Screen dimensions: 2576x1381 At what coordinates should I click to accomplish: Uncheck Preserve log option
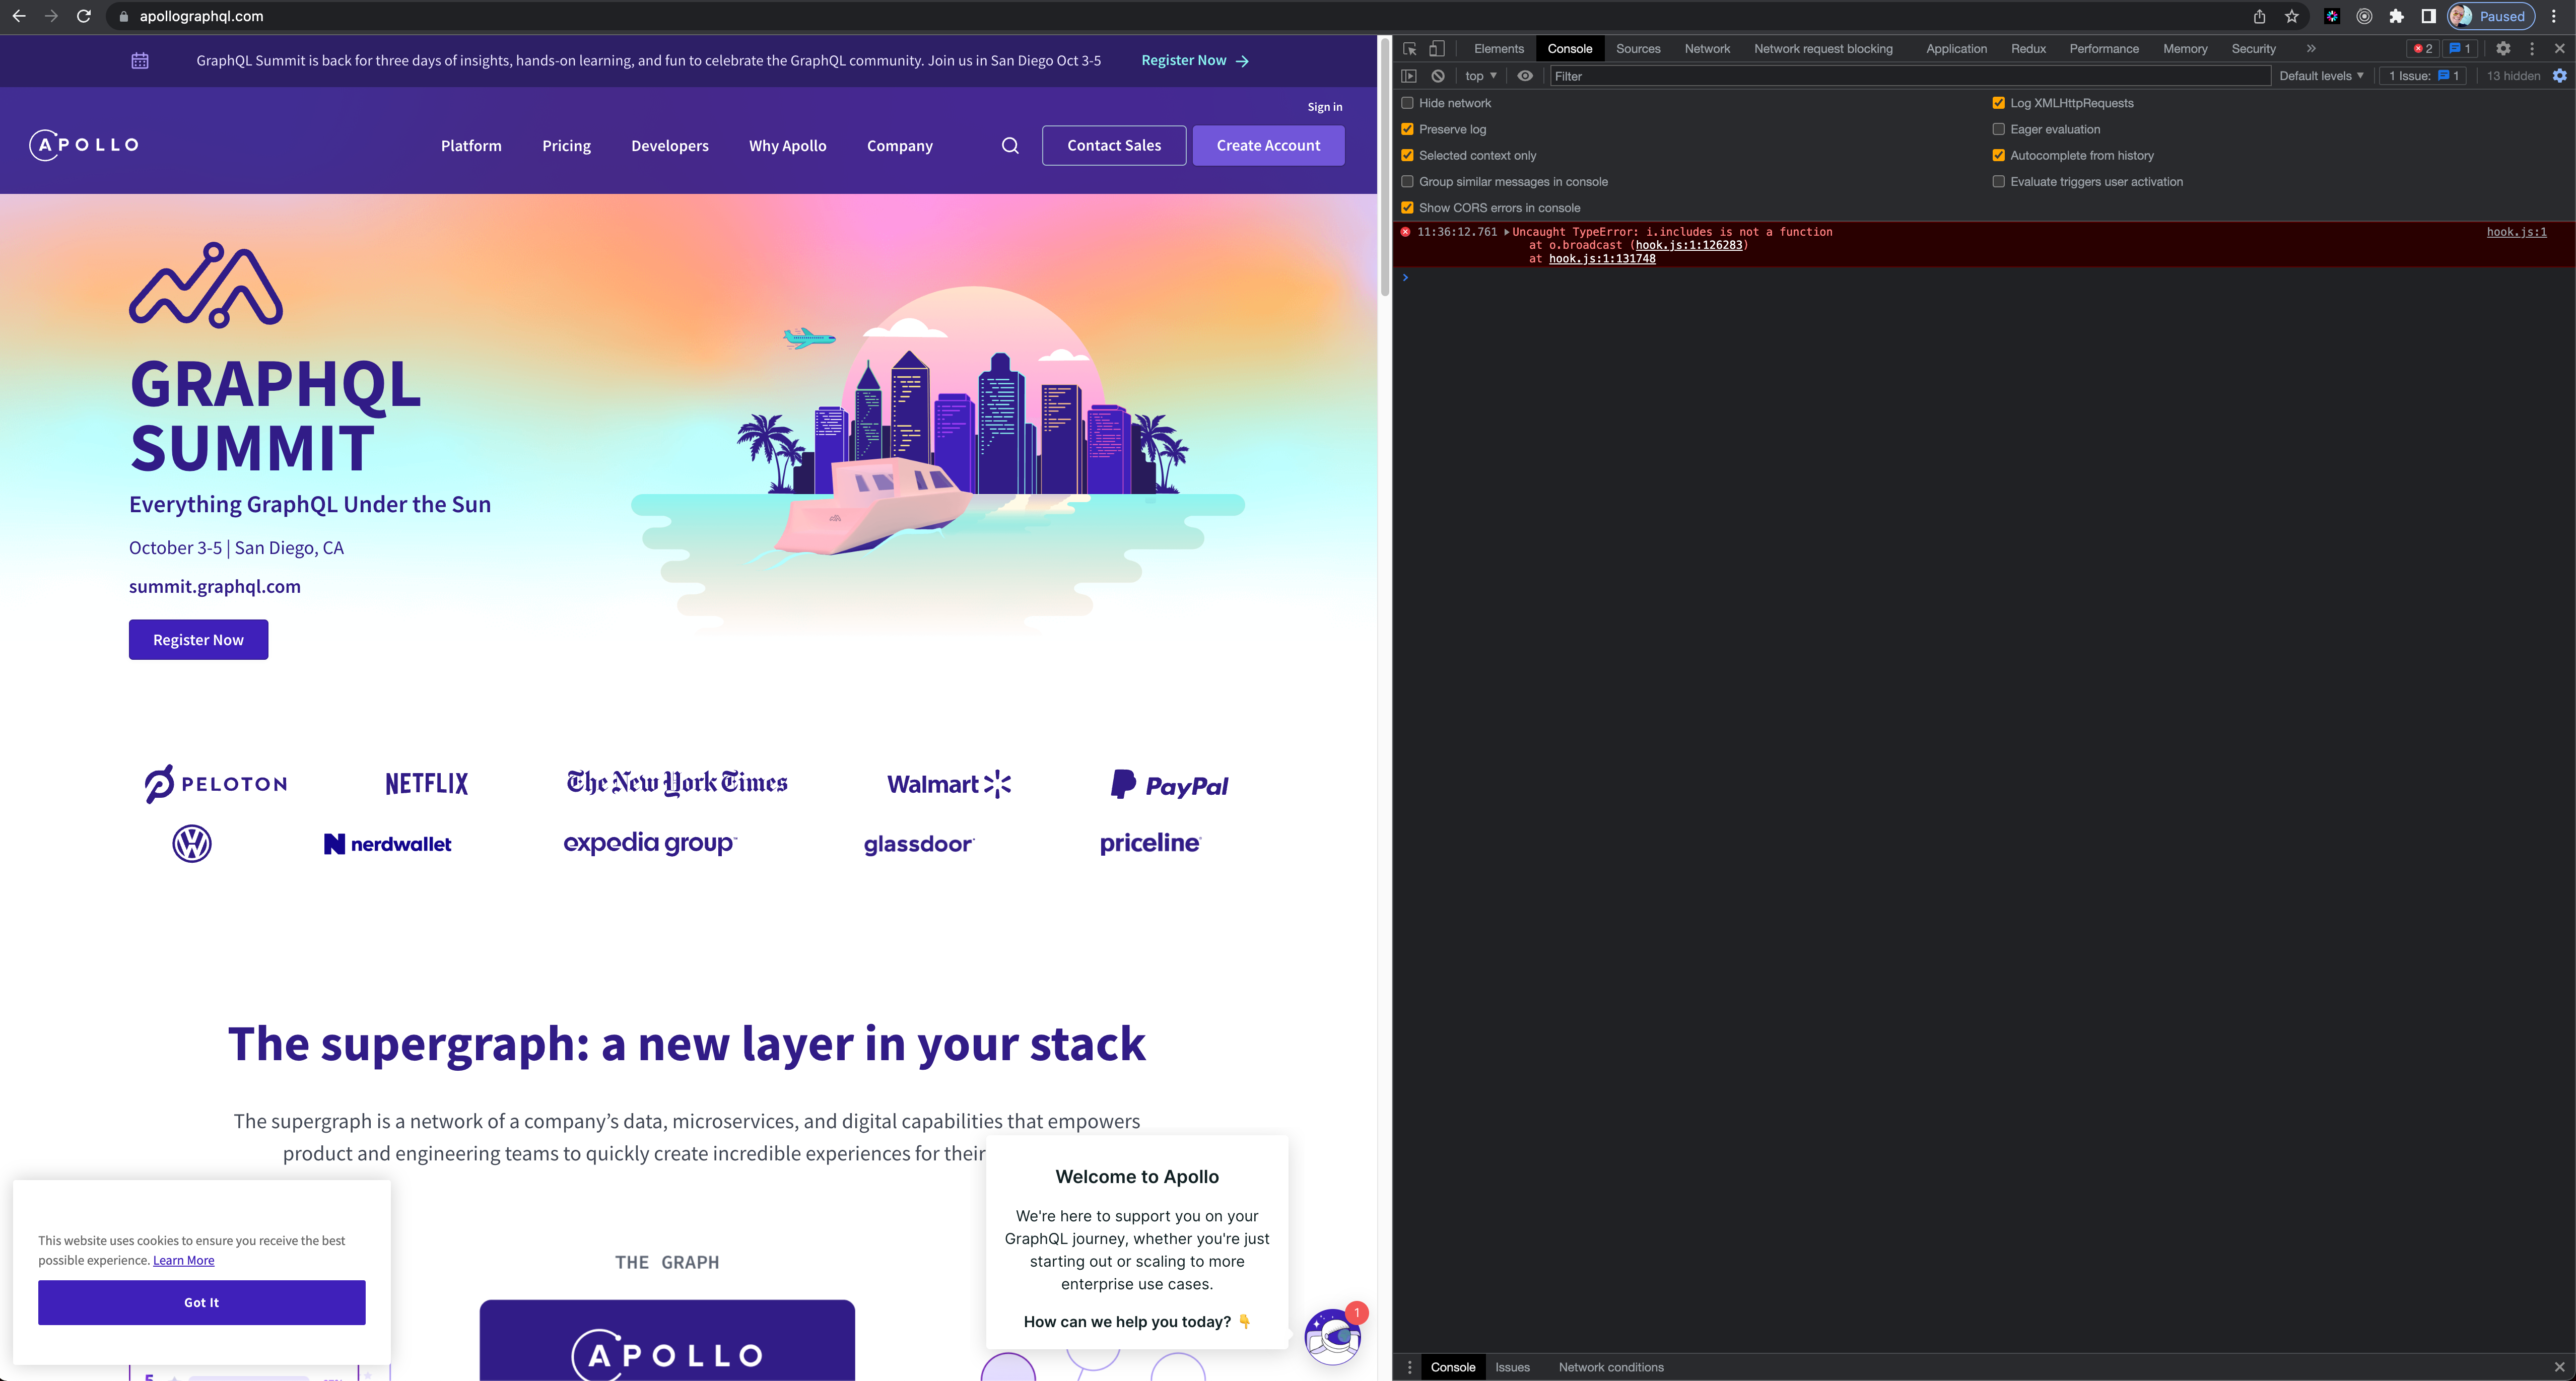coord(1407,129)
